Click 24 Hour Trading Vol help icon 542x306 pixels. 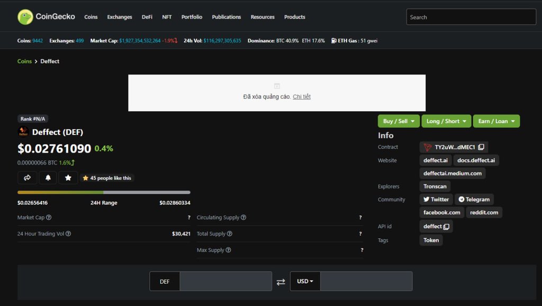pyautogui.click(x=68, y=234)
